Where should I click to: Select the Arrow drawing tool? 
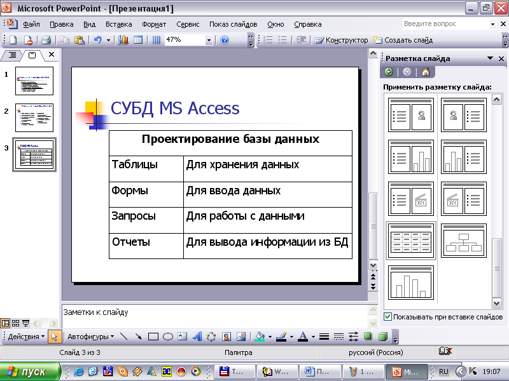click(x=138, y=337)
